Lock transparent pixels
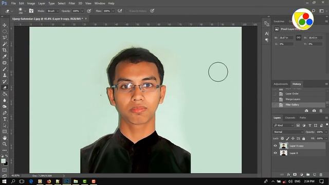329x185 pixels. click(282, 138)
